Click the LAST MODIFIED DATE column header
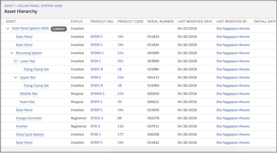Screen dimensions: 277x153 pyautogui.click(x=195, y=21)
